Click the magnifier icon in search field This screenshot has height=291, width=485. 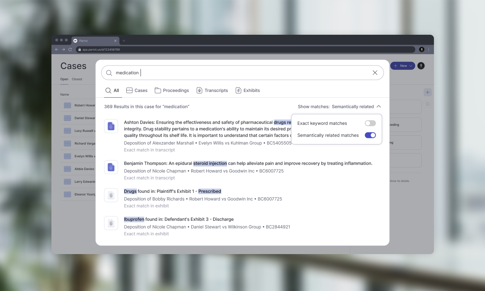(x=109, y=73)
